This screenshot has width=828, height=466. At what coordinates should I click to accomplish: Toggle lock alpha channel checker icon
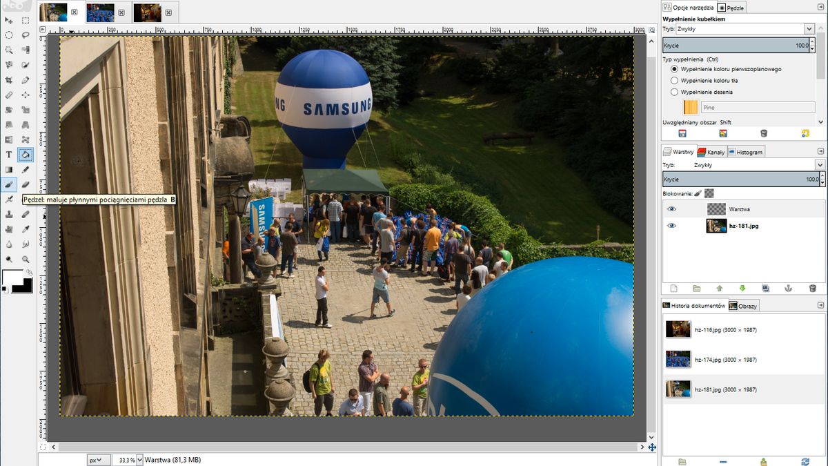[709, 194]
